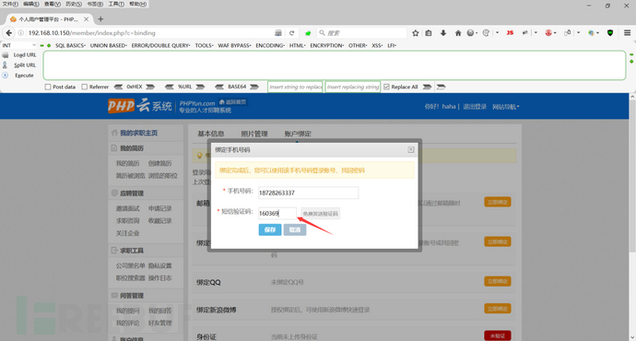Reload the page with the refresh icon
The image size is (636, 341).
tap(291, 33)
